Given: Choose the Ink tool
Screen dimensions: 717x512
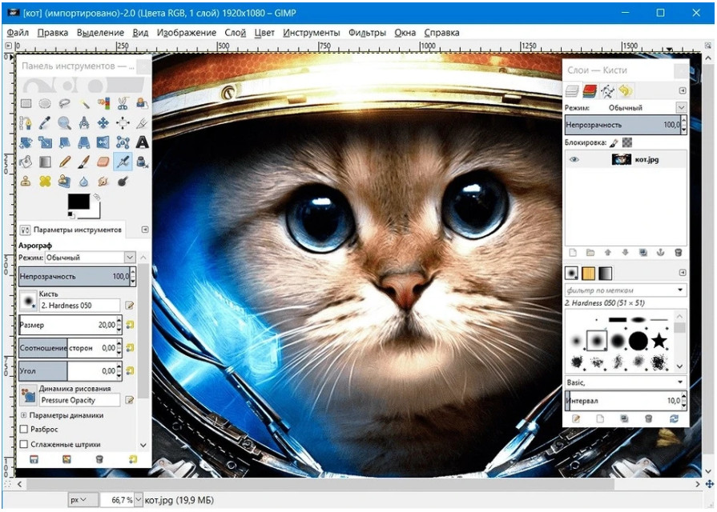Looking at the screenshot, I should tap(143, 162).
